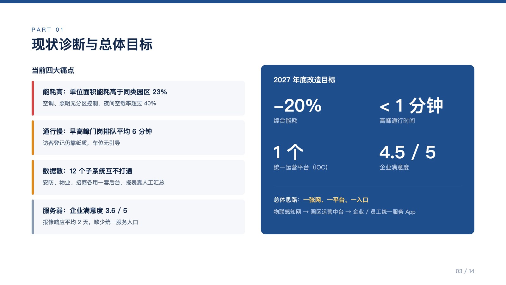
Task: Click the 安防、物业、招商 description line
Action: click(x=103, y=183)
